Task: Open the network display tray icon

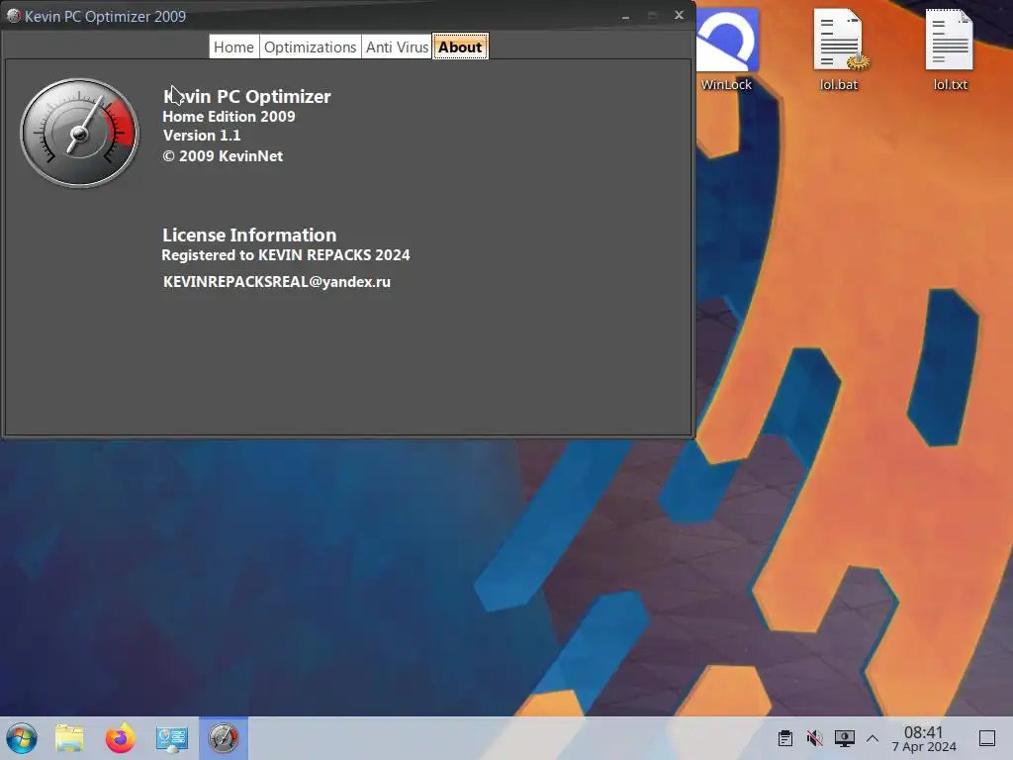Action: pos(845,738)
